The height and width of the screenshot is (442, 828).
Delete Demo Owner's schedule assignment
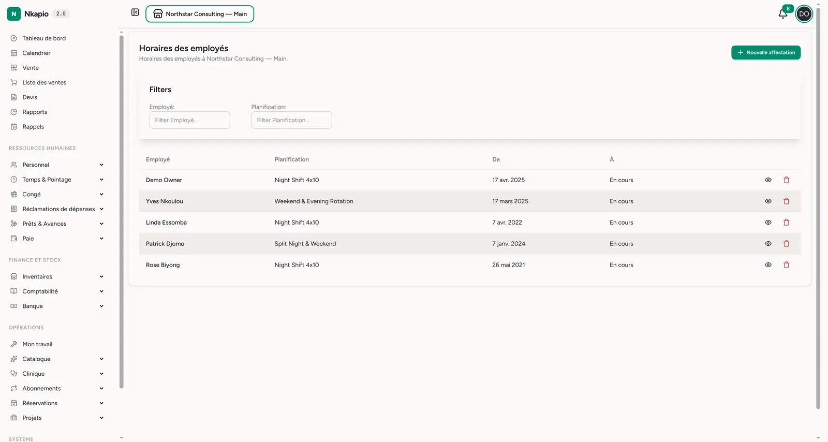tap(786, 180)
